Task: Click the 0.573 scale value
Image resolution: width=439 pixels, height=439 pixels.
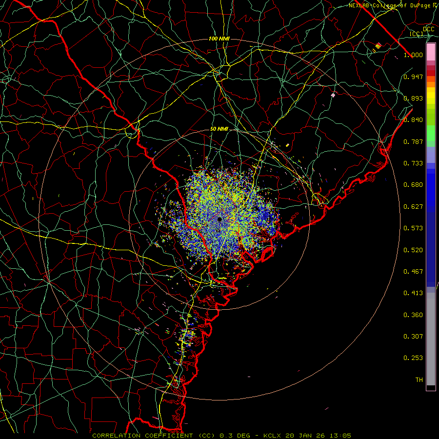Action: pos(413,228)
